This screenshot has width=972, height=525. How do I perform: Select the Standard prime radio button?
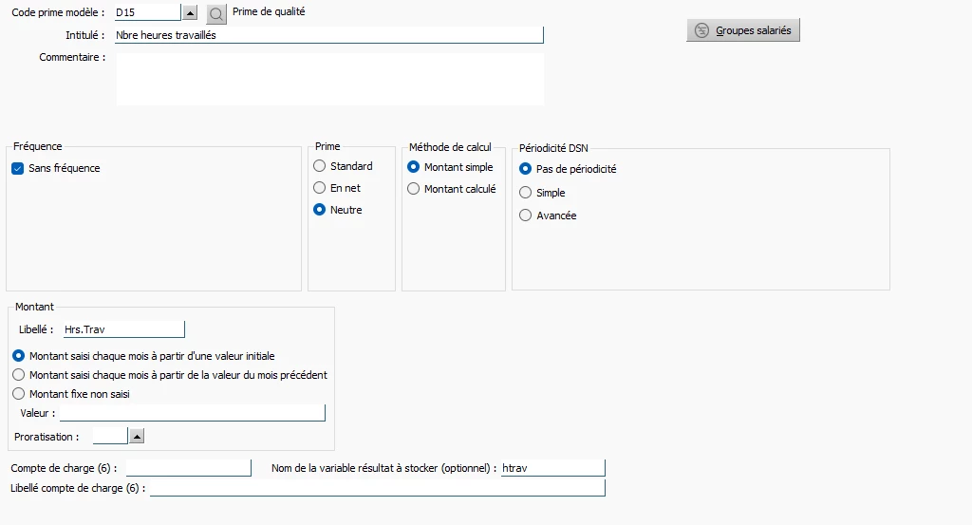coord(320,166)
